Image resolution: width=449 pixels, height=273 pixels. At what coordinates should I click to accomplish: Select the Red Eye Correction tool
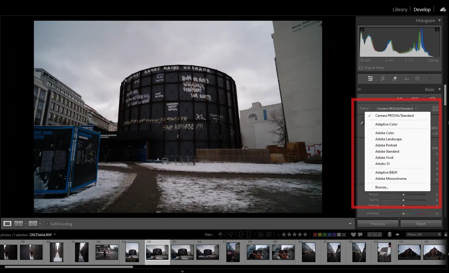click(x=406, y=79)
